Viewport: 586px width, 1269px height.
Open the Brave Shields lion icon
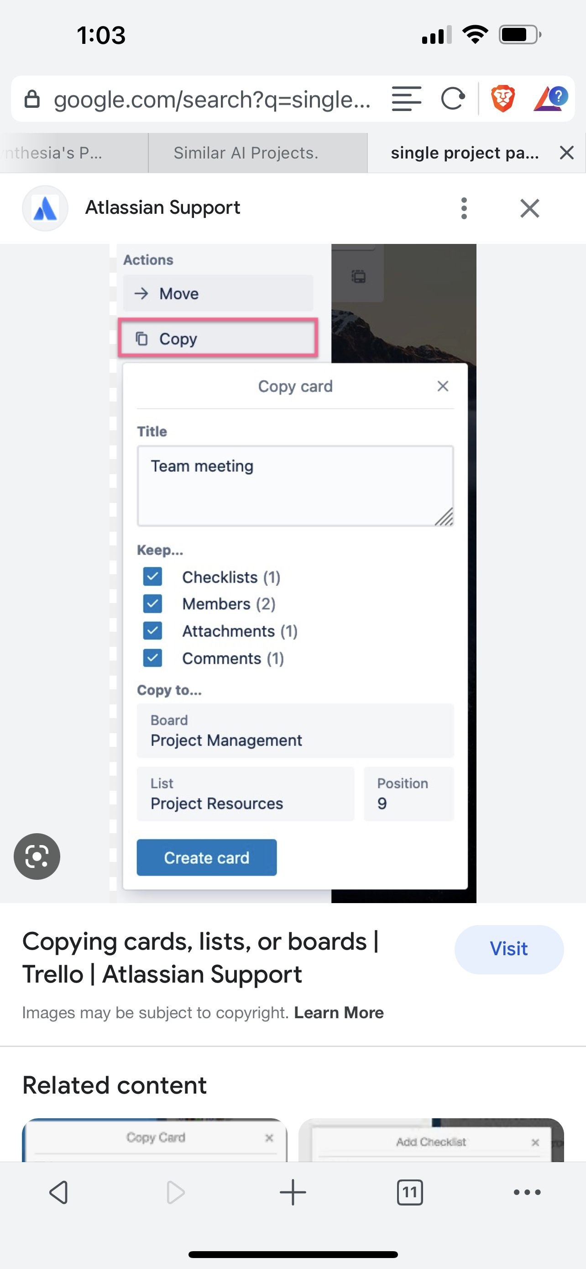503,99
